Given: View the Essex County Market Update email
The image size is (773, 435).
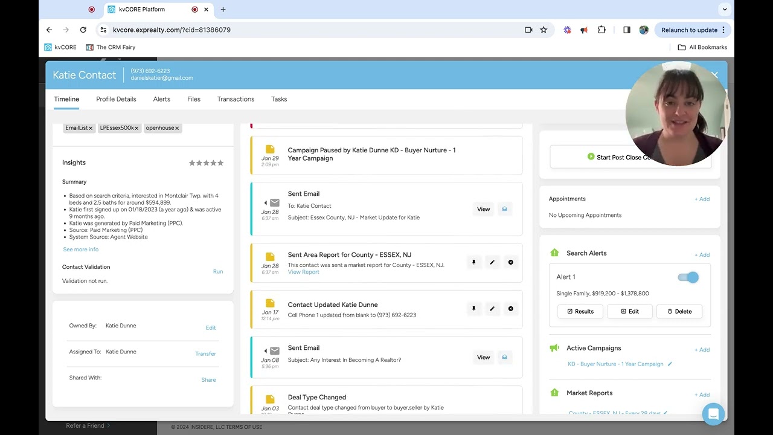Looking at the screenshot, I should 484,209.
